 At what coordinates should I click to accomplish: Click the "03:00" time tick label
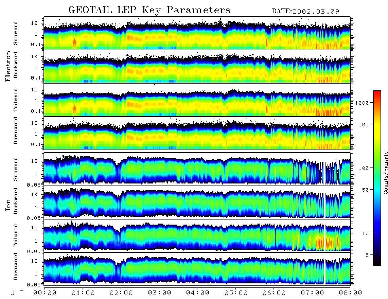(160, 293)
